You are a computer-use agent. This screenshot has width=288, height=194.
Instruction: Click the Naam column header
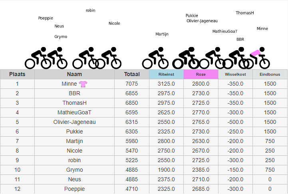[x=74, y=74]
